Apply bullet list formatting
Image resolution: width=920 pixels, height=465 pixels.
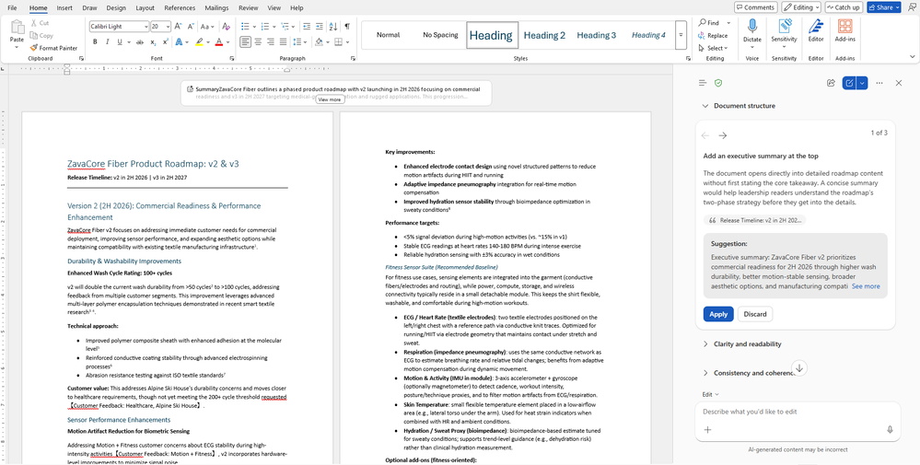point(245,27)
